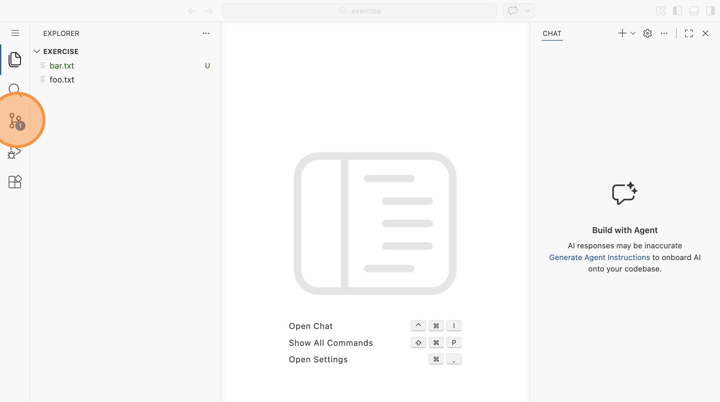Collapse the EXERCISE folder section
The image size is (720, 402).
[37, 51]
